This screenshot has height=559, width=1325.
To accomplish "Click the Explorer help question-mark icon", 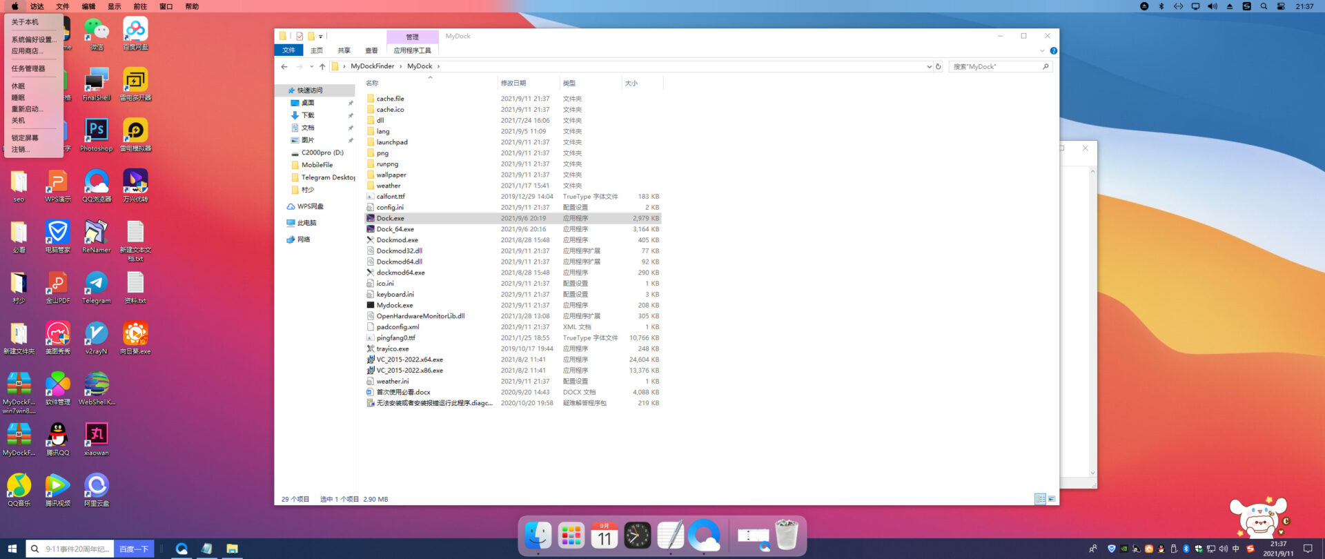I will pyautogui.click(x=1053, y=50).
